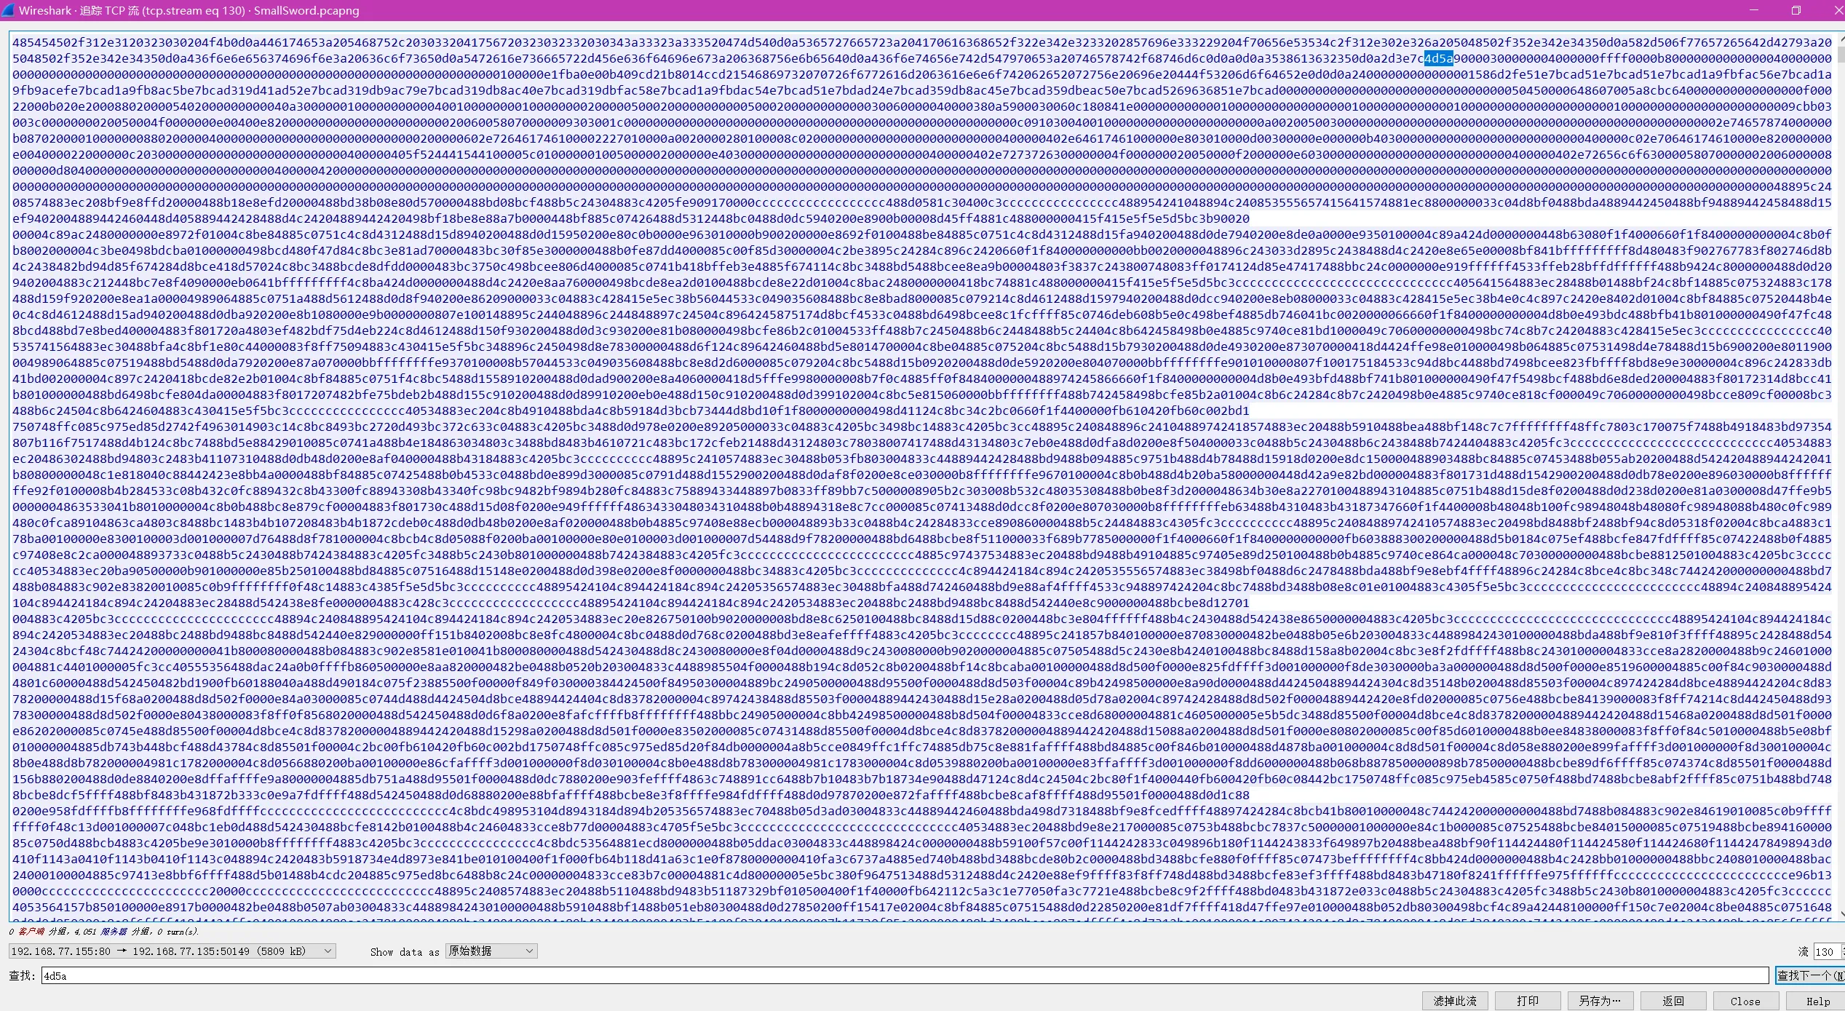Click the 返回 back button

(1673, 1001)
